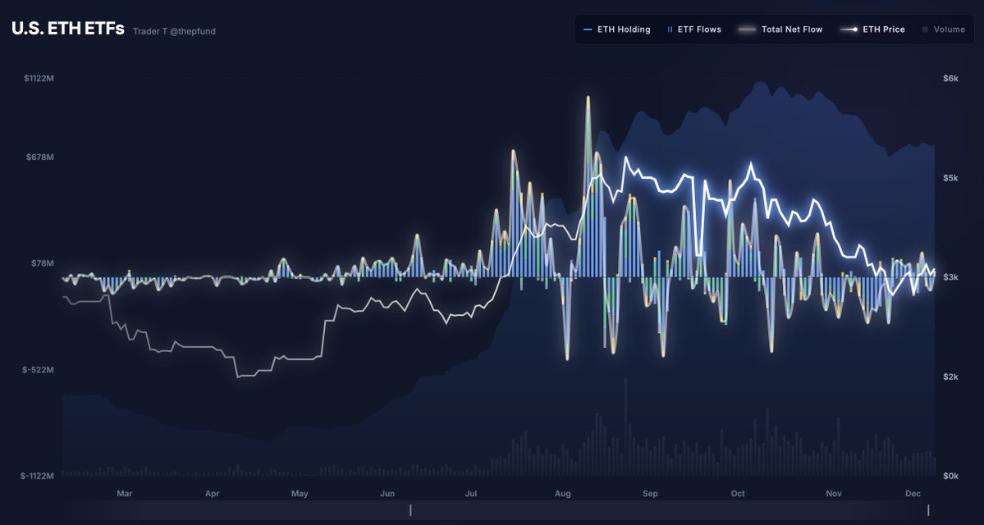This screenshot has height=525, width=984.
Task: Click the $78M left axis label
Action: point(43,262)
